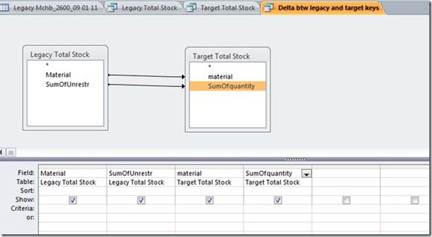
Task: Uncheck Show for Material column
Action: [x=73, y=200]
